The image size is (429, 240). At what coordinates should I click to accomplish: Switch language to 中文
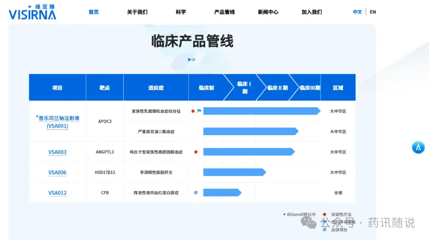pos(357,12)
